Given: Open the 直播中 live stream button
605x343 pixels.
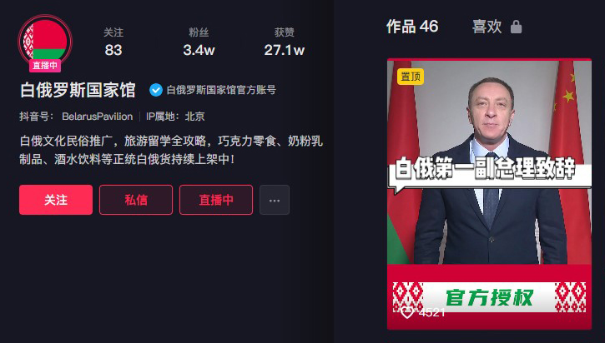Looking at the screenshot, I should [x=216, y=200].
